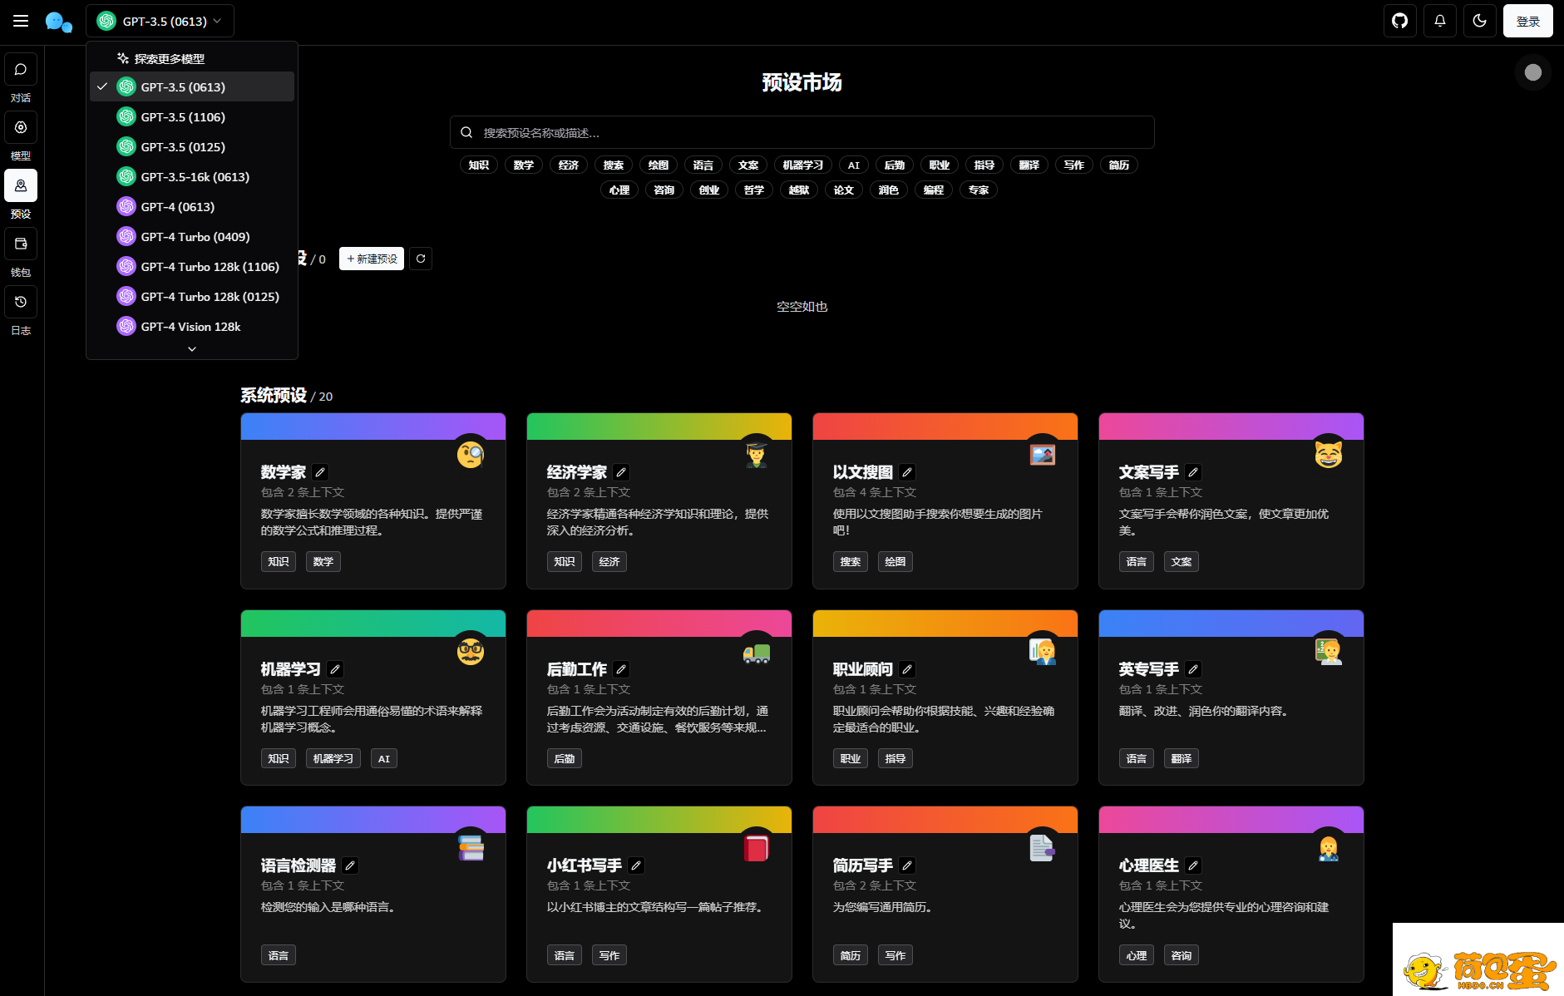Filter presets by 经济 tag at top

click(x=569, y=165)
